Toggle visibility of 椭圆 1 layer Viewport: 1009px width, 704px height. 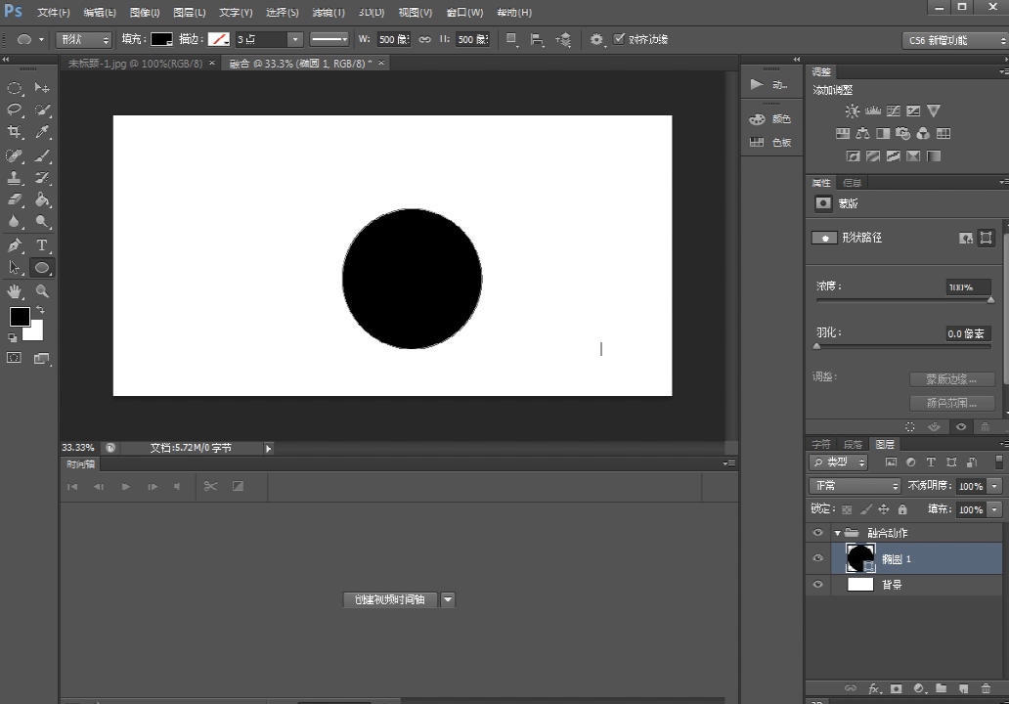pyautogui.click(x=818, y=558)
